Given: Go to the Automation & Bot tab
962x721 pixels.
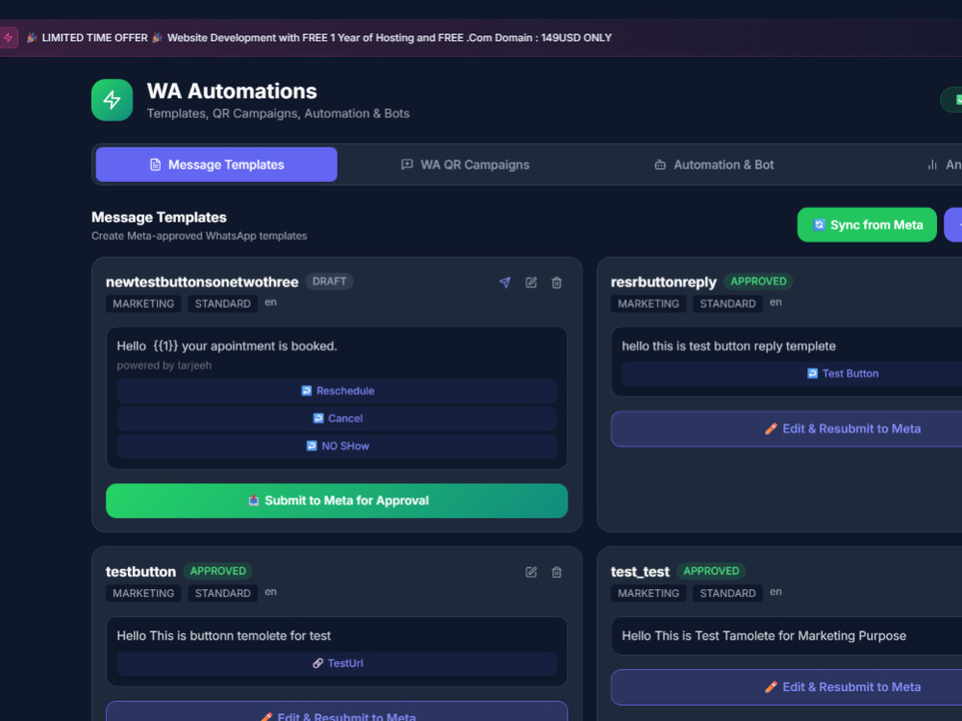Looking at the screenshot, I should [x=714, y=165].
